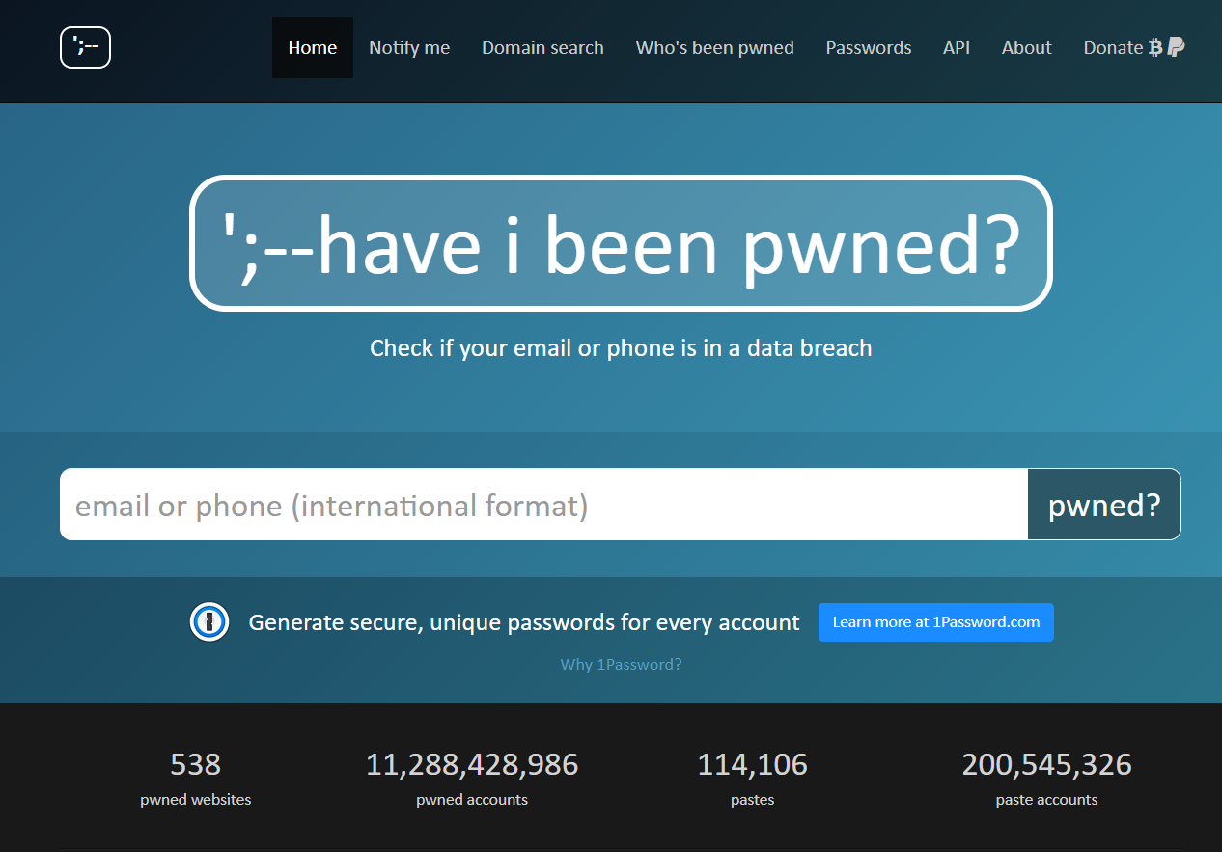Click the 538 pwned websites statistic
The height and width of the screenshot is (852, 1222).
click(195, 765)
